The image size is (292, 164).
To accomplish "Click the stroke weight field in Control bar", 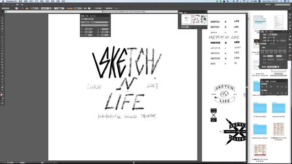I will tap(35, 8).
